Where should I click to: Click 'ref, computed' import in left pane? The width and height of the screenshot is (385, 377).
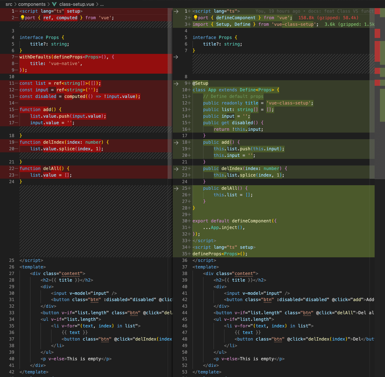tap(60, 18)
